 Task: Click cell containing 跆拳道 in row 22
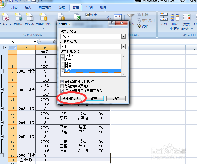tap(82, 150)
